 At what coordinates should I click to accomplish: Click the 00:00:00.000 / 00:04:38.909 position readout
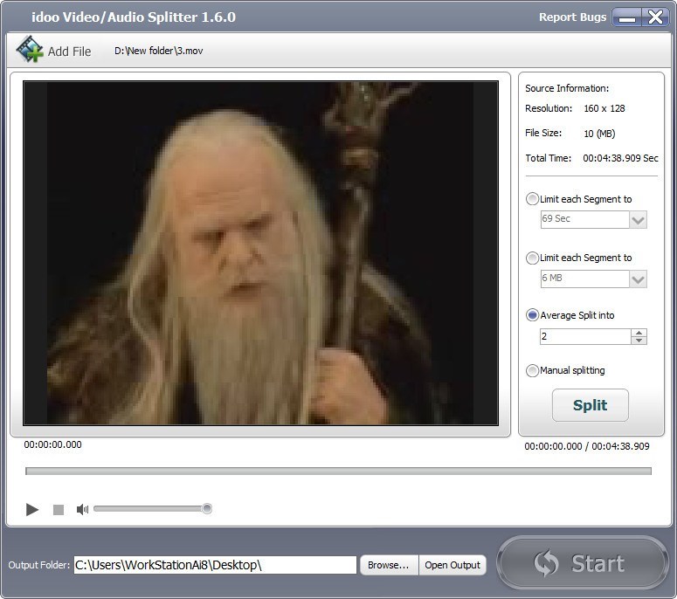tap(587, 446)
